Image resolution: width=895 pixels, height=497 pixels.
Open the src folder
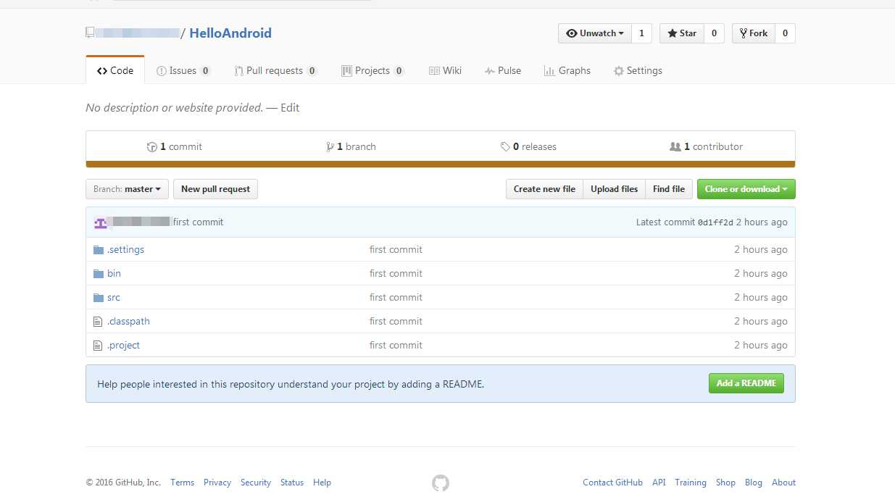point(113,297)
